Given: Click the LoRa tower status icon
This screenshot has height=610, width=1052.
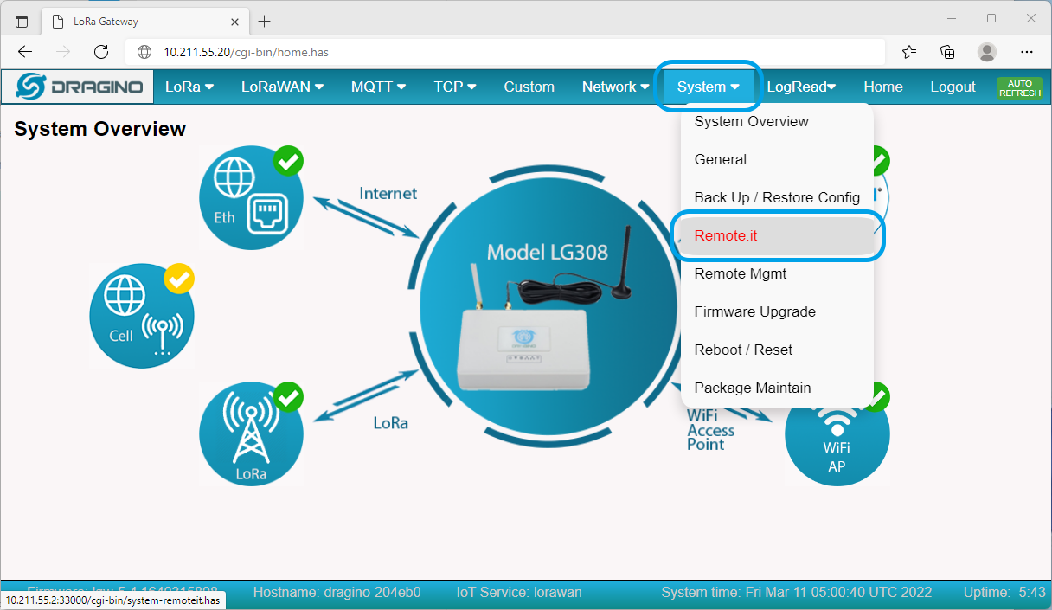Looking at the screenshot, I should [251, 434].
